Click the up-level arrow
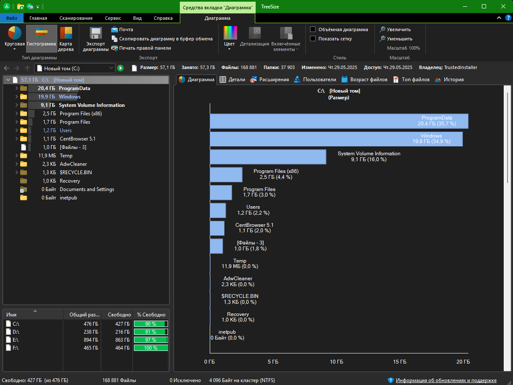Viewport: 513px width, 385px height. [27, 68]
